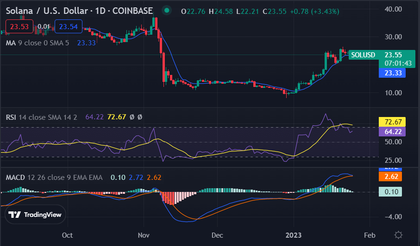Click the RSI 25.00 scale label
Screen dimensions: 420x246
click(393, 160)
